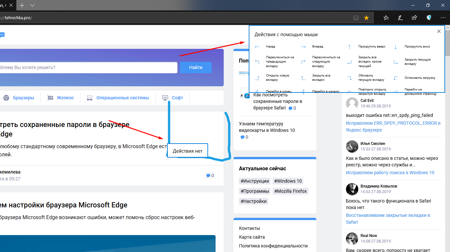Open a new tab with plus button

pos(22,5)
